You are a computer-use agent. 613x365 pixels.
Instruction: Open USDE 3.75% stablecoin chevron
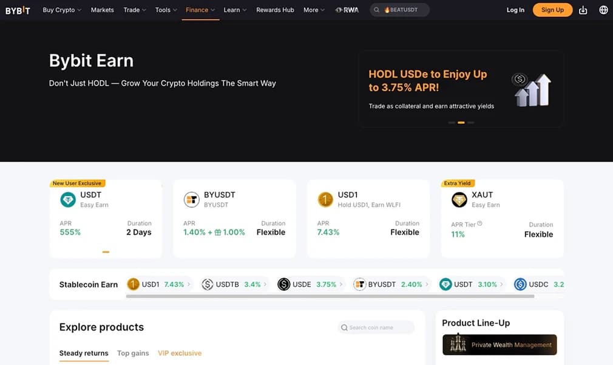point(341,284)
